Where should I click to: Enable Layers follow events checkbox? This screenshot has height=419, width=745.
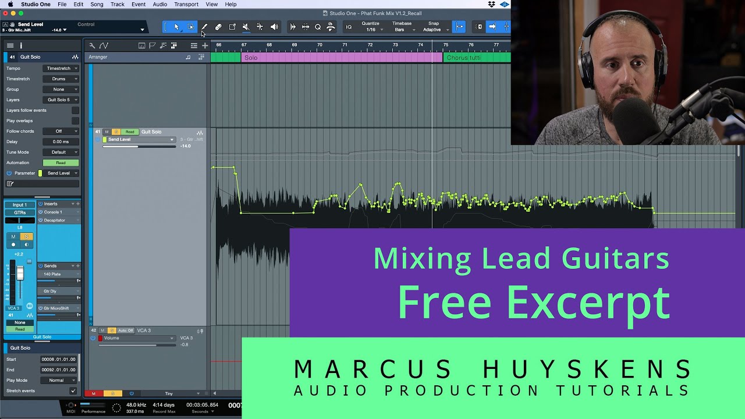[75, 110]
